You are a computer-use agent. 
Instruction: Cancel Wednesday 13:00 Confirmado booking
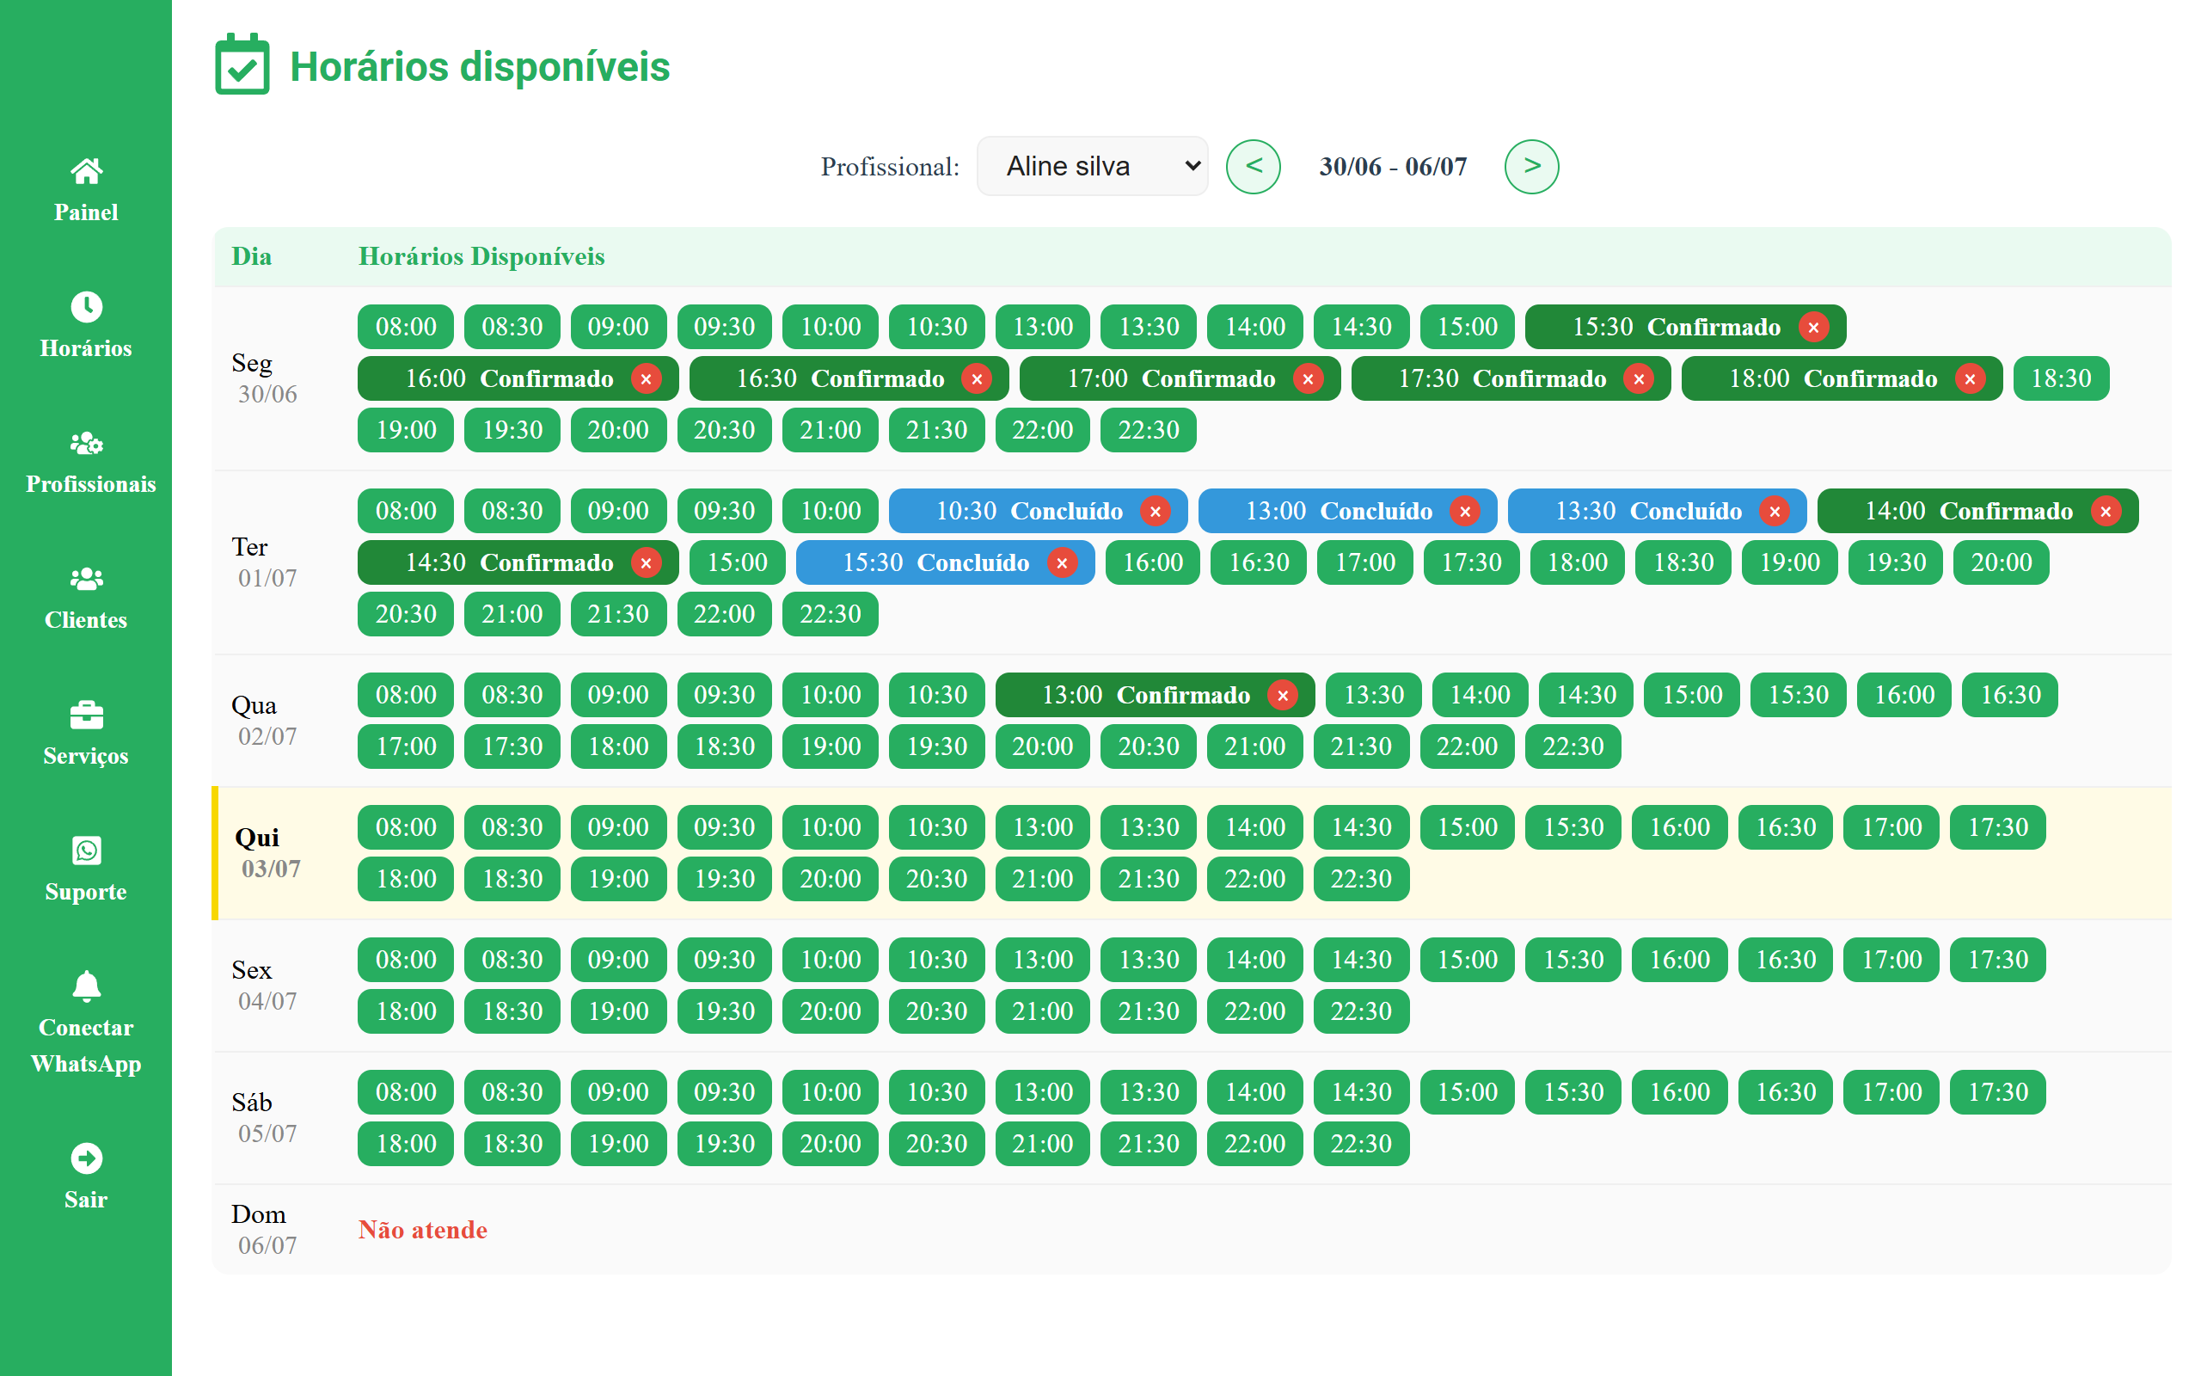[x=1282, y=695]
